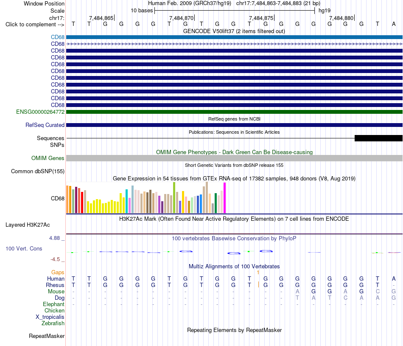Select the "Mouse" alignment row label
Image resolution: width=403 pixels, height=346 pixels.
[56, 292]
